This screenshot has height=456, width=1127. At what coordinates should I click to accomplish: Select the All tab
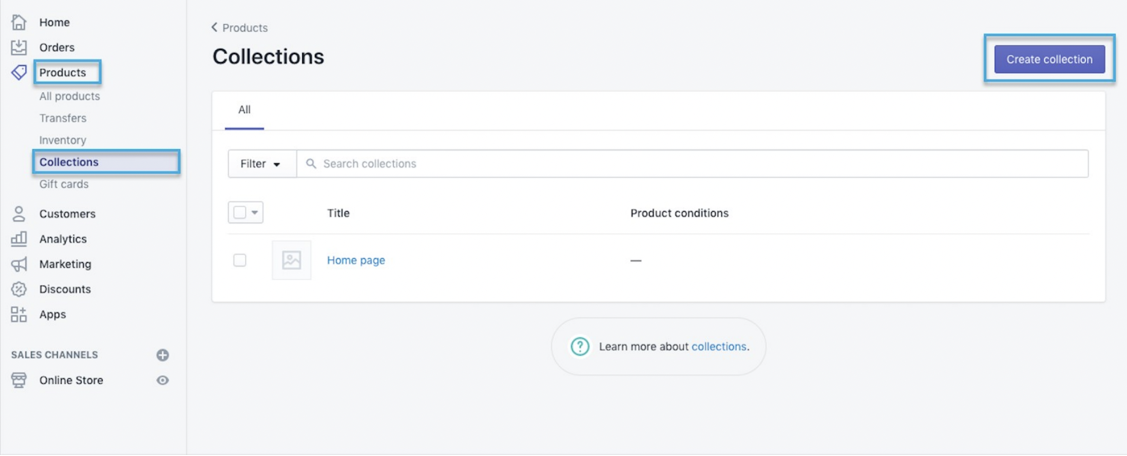tap(244, 110)
